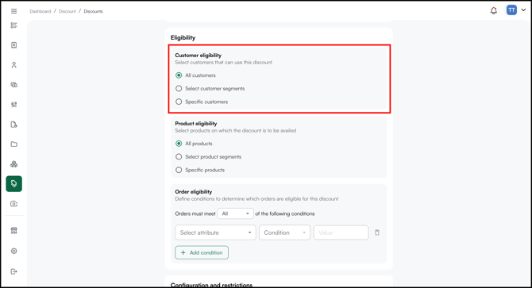Delete condition row with trash icon
This screenshot has width=532, height=288.
point(377,232)
